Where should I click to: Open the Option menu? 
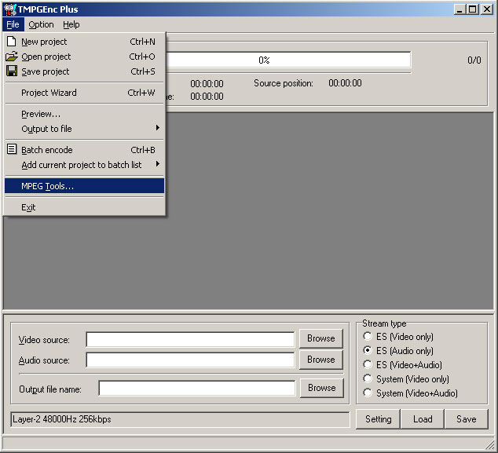tap(41, 24)
